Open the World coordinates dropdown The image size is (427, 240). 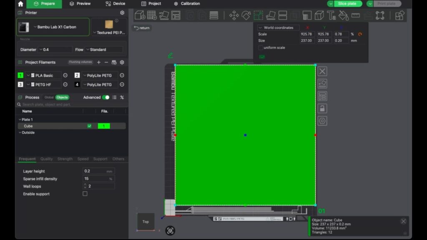click(278, 27)
